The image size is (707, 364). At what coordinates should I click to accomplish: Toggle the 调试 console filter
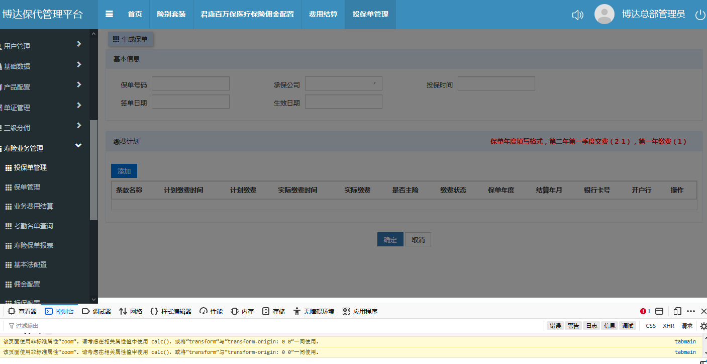click(x=628, y=326)
